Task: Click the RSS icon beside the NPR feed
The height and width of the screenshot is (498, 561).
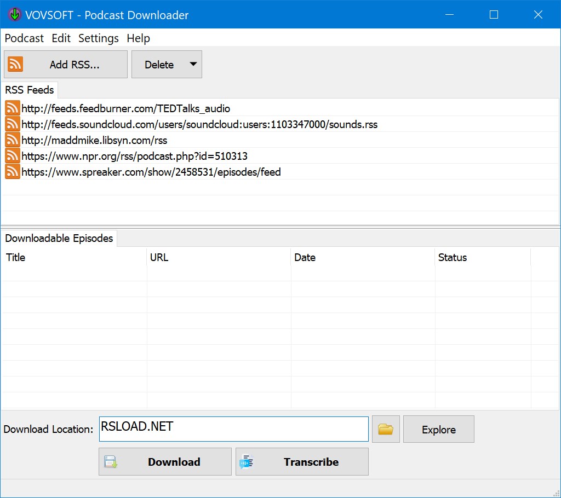Action: pos(12,156)
